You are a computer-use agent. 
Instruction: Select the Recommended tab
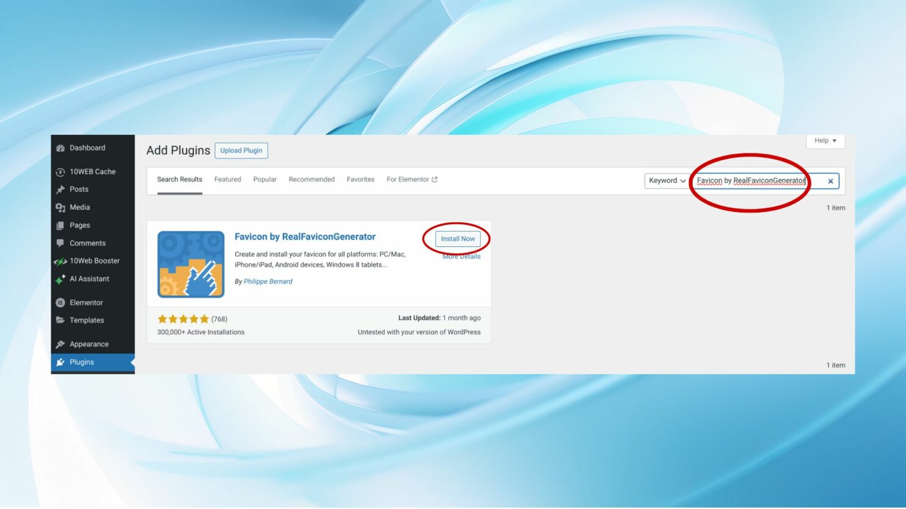pyautogui.click(x=311, y=179)
